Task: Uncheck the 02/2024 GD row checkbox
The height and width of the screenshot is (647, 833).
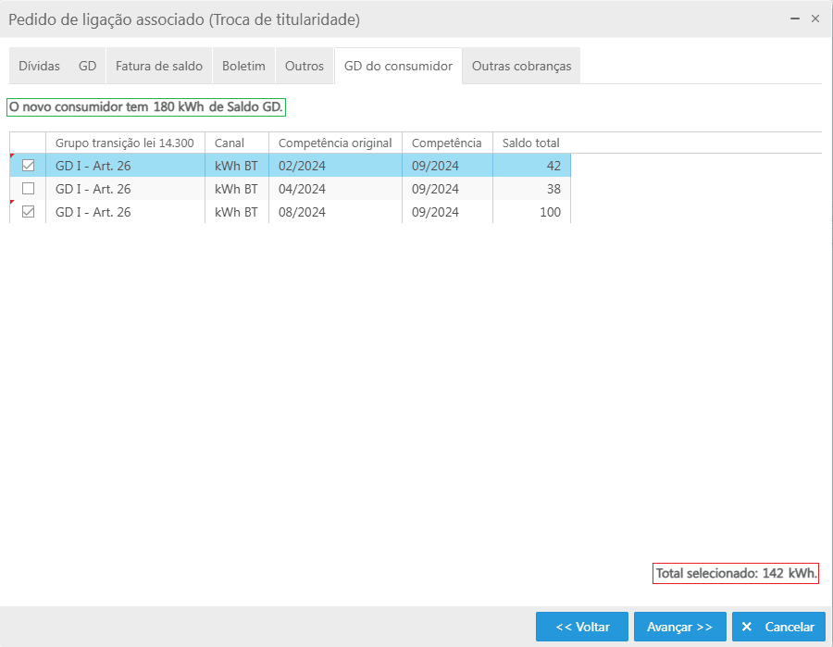Action: pyautogui.click(x=28, y=166)
